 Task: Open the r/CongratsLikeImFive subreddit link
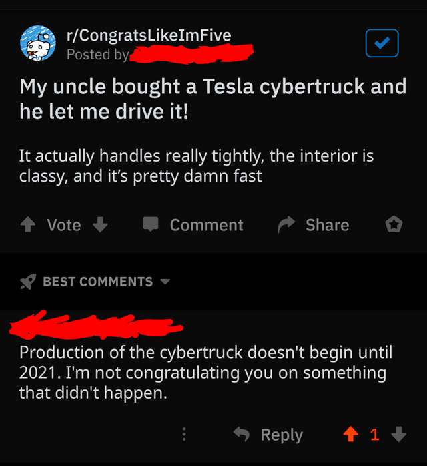pos(149,35)
